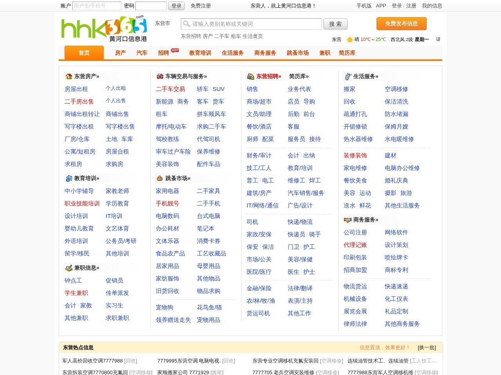Screen dimensions: 501x375
Task: Click the magnifier icon in search box
Action: tap(187, 24)
